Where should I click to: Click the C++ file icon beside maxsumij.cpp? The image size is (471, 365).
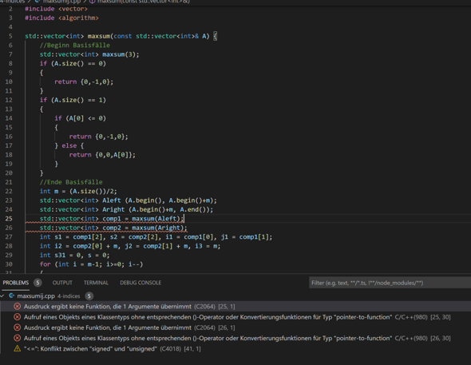(x=12, y=296)
